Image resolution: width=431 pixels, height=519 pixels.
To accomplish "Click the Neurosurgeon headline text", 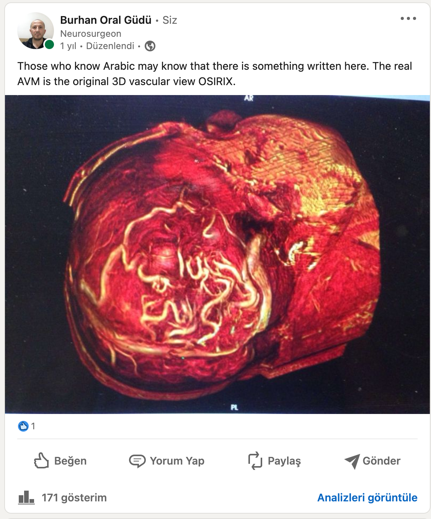I will 91,34.
